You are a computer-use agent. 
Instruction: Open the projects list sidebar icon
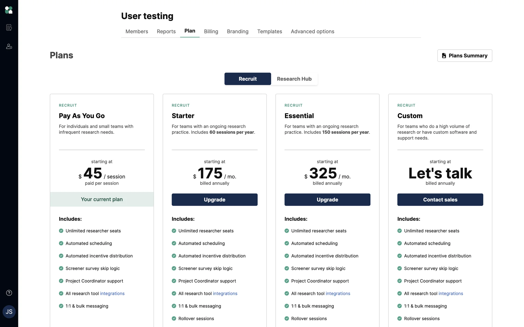(9, 28)
